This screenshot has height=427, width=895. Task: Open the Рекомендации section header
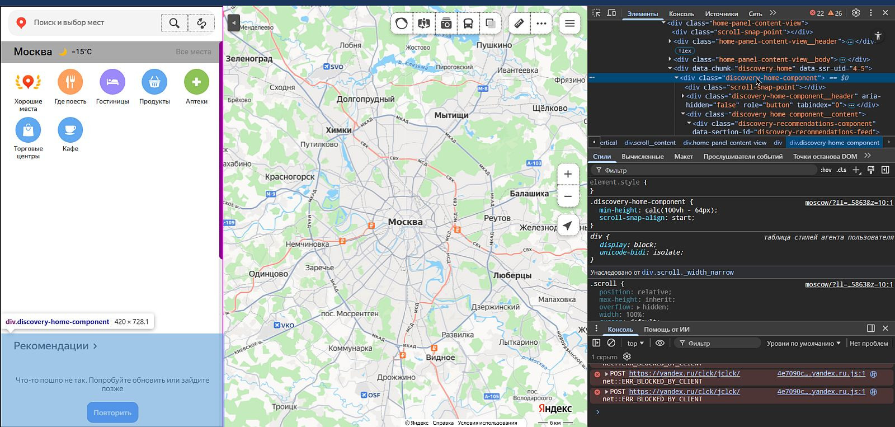[x=55, y=346]
